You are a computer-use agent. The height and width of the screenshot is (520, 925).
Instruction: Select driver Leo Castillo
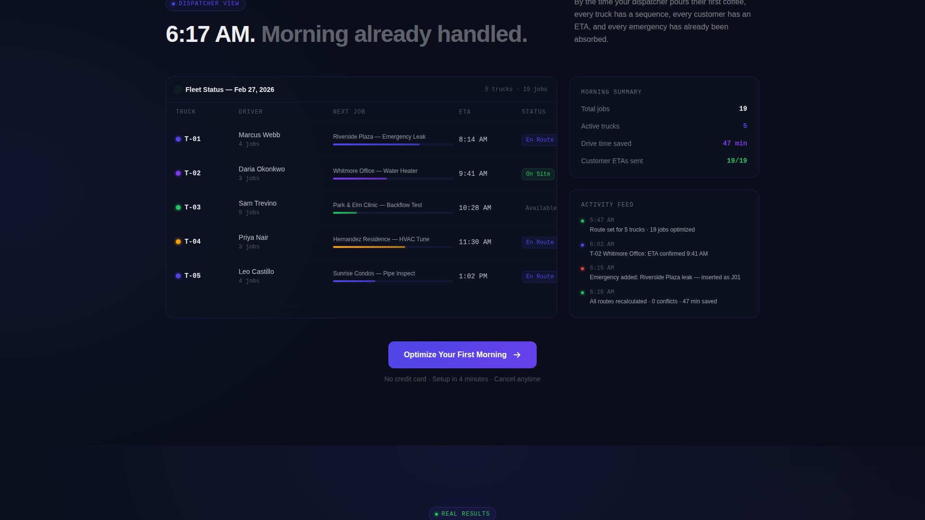click(256, 272)
